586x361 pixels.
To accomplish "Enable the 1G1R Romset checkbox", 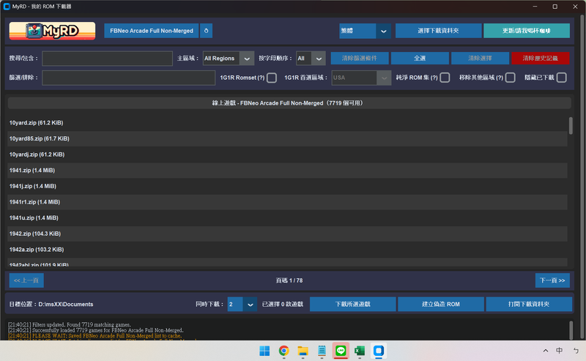I will tap(272, 78).
